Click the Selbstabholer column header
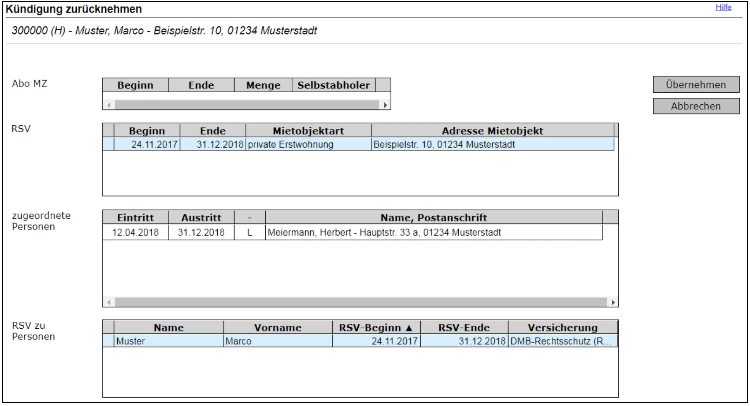Screen dimensions: 750x406 tap(333, 85)
